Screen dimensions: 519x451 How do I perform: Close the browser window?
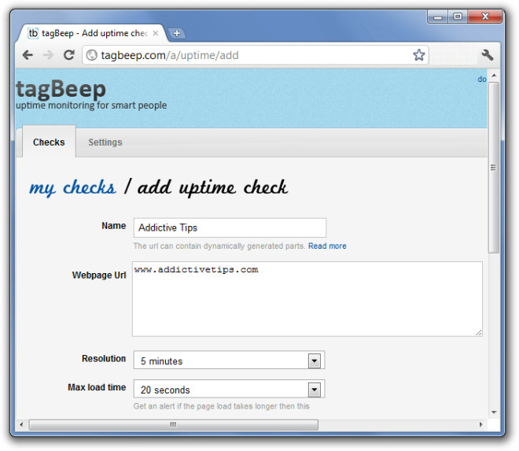pos(485,17)
